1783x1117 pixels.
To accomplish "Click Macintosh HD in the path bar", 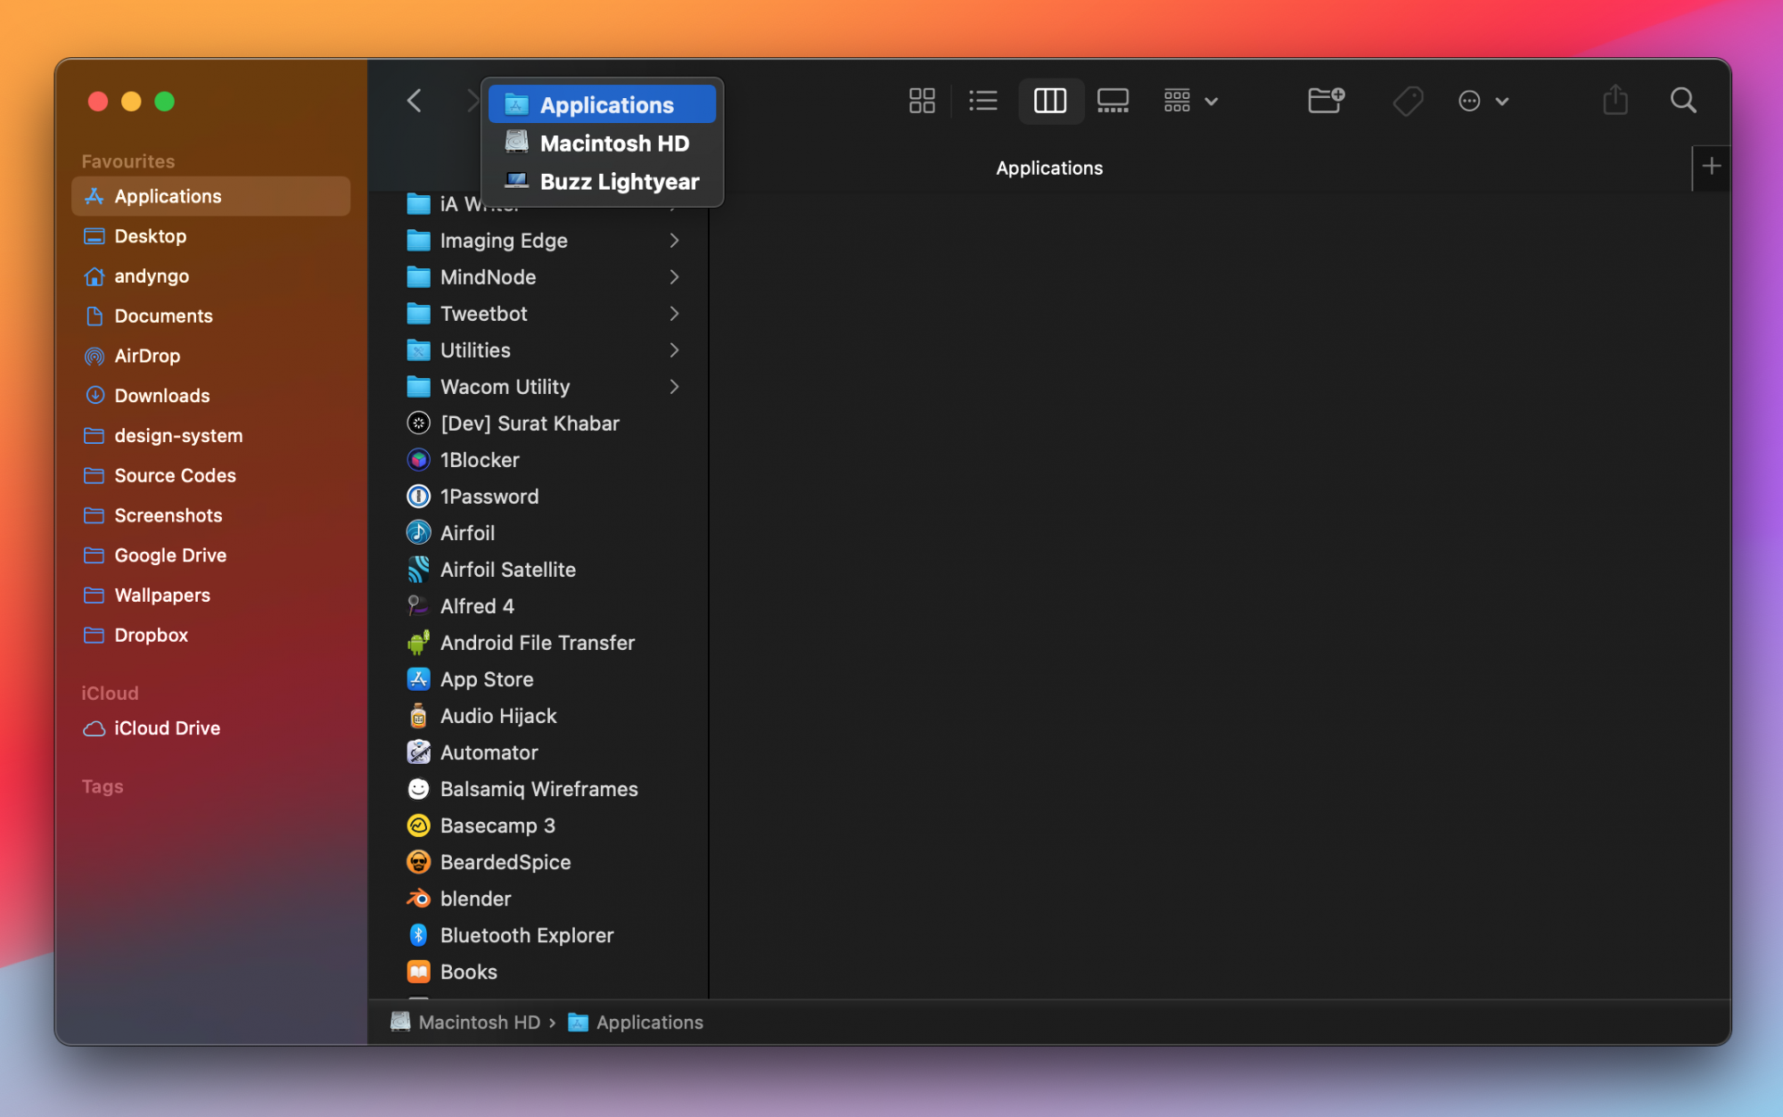I will (x=465, y=1023).
